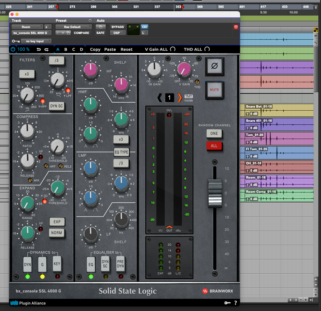Click Paste in plugin toolbar
Screen dimensions: 321x311
click(x=110, y=50)
